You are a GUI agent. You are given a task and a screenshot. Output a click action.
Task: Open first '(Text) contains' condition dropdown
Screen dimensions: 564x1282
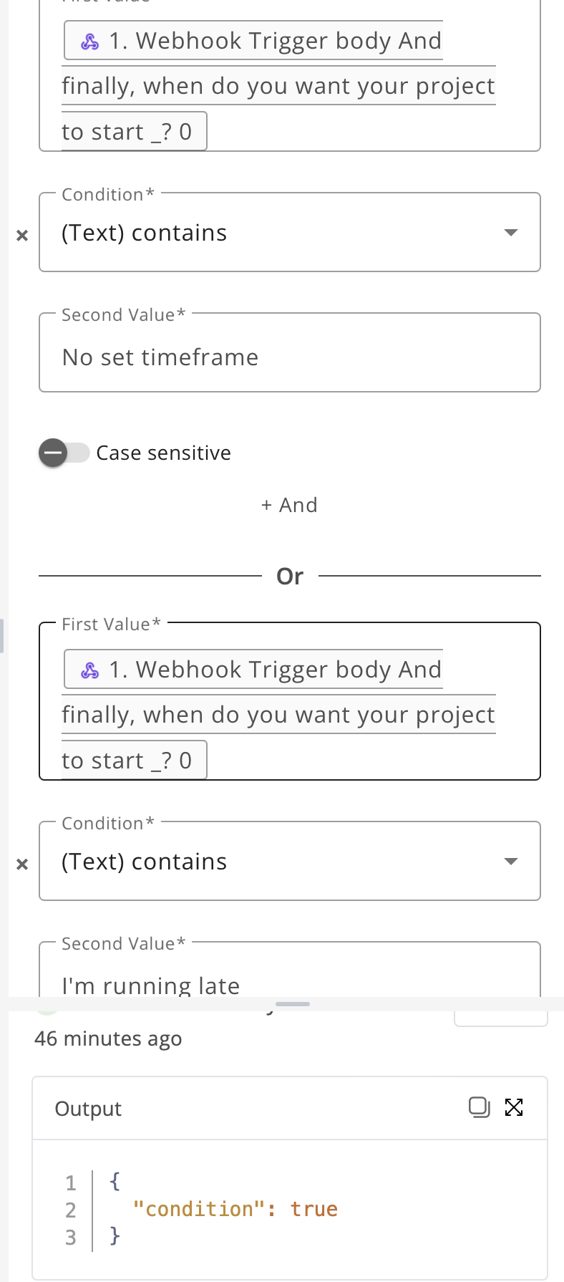[290, 232]
